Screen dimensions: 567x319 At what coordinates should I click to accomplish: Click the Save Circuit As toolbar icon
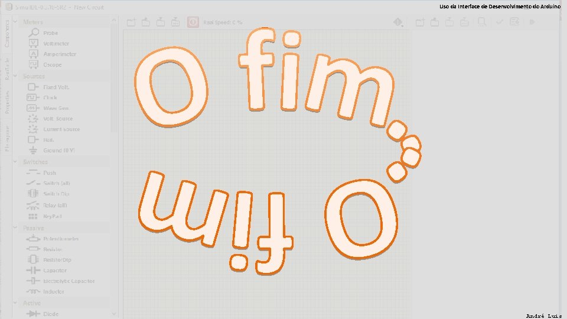click(x=175, y=22)
